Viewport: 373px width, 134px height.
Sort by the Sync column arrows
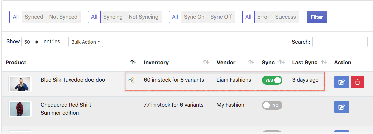[x=282, y=62]
